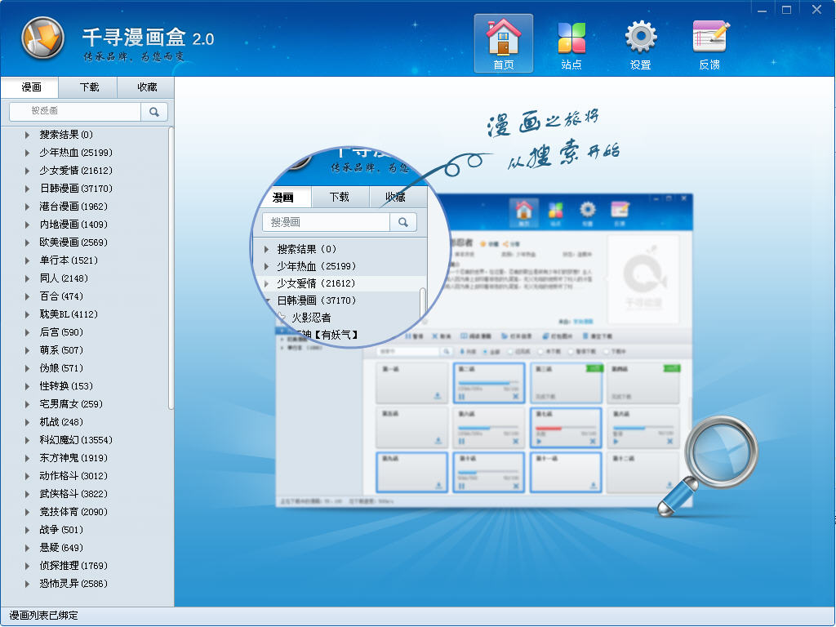Expand the 日韩漫画 category arrow
Image resolution: width=836 pixels, height=627 pixels.
(x=27, y=189)
